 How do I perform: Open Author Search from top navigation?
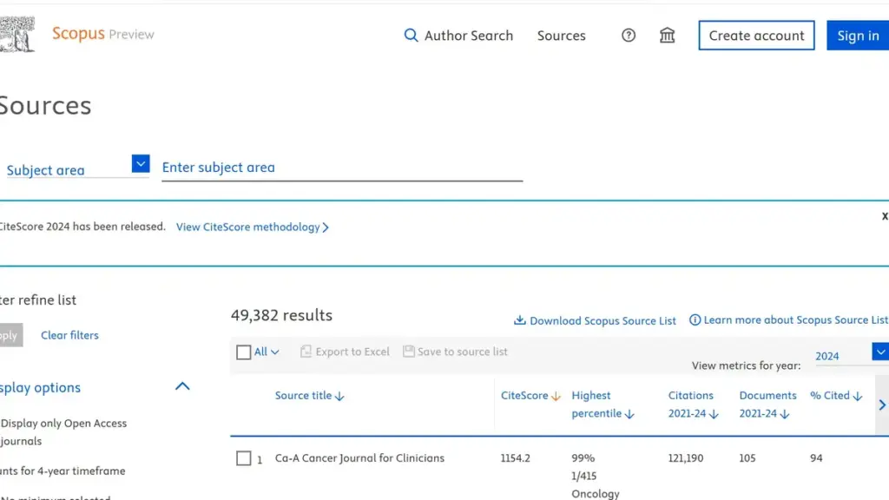coord(468,36)
